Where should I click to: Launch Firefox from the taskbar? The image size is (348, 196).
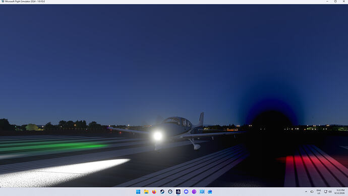(154, 191)
